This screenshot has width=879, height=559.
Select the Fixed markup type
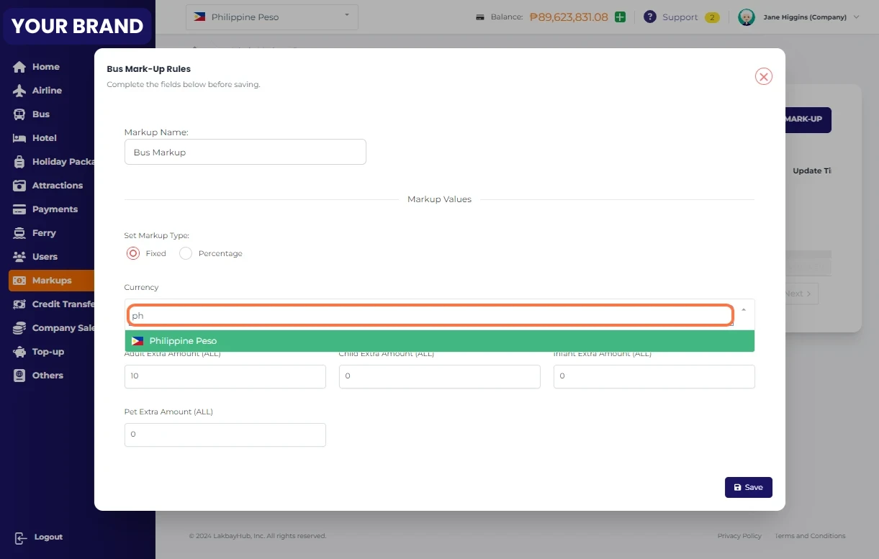click(x=133, y=253)
